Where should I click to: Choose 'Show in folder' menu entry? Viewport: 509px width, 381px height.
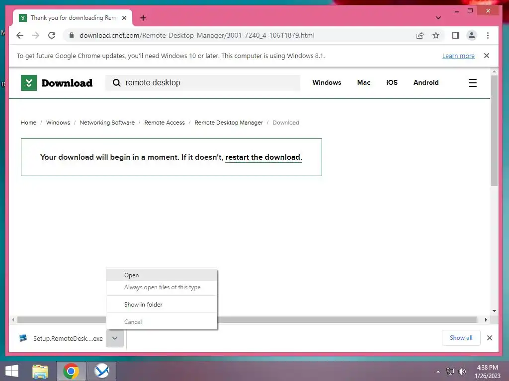pos(162,305)
